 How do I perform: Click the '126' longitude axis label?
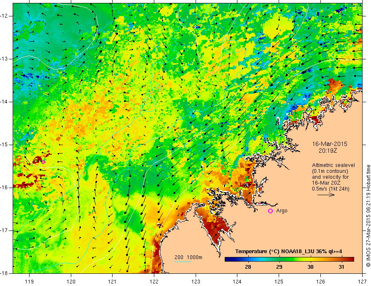[x=320, y=281]
